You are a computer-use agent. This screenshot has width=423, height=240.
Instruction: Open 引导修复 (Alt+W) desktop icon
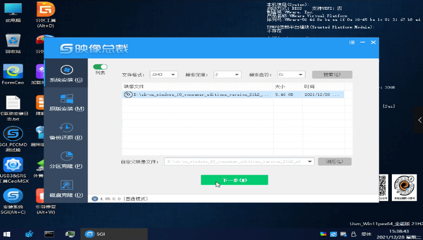46,201
